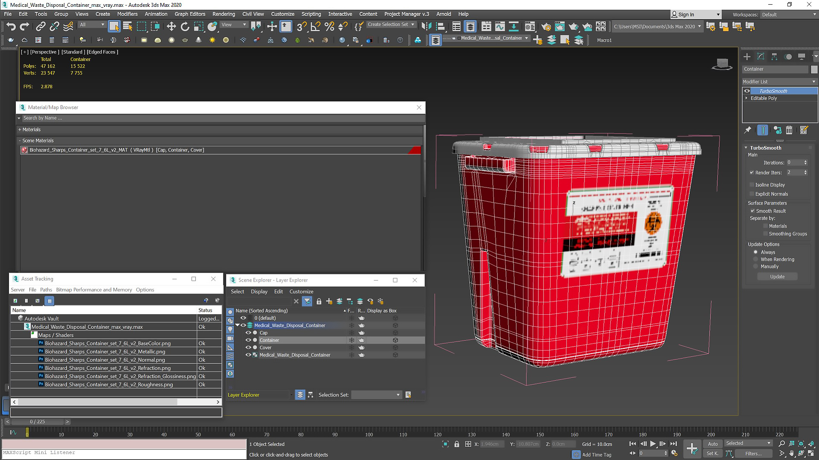This screenshot has width=819, height=460.
Task: Toggle the Percent Snap icon
Action: point(329,26)
